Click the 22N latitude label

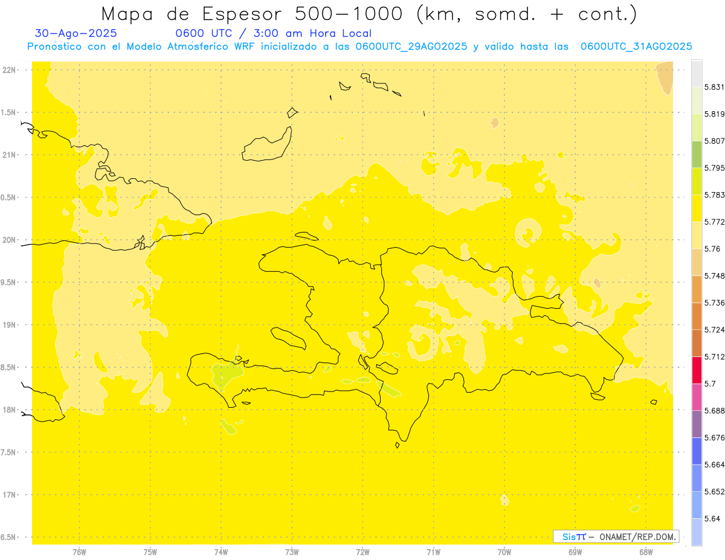click(10, 70)
